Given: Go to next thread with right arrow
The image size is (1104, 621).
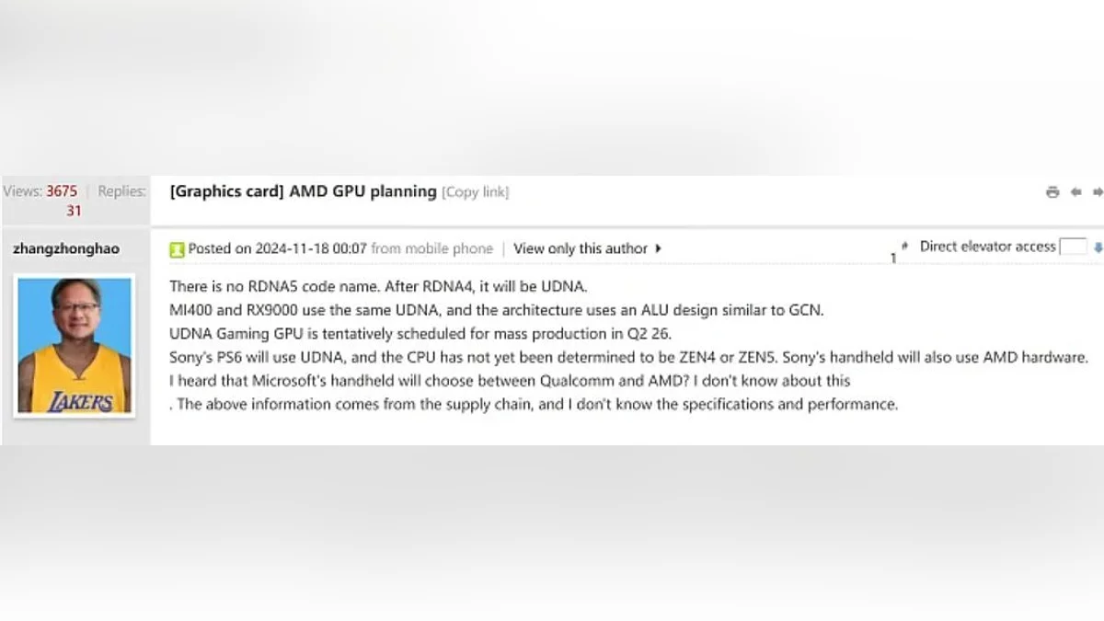Looking at the screenshot, I should coord(1097,192).
